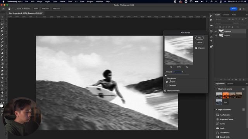Image resolution: width=248 pixels, height=139 pixels.
Task: Open the Filter menu
Action: point(70,2)
